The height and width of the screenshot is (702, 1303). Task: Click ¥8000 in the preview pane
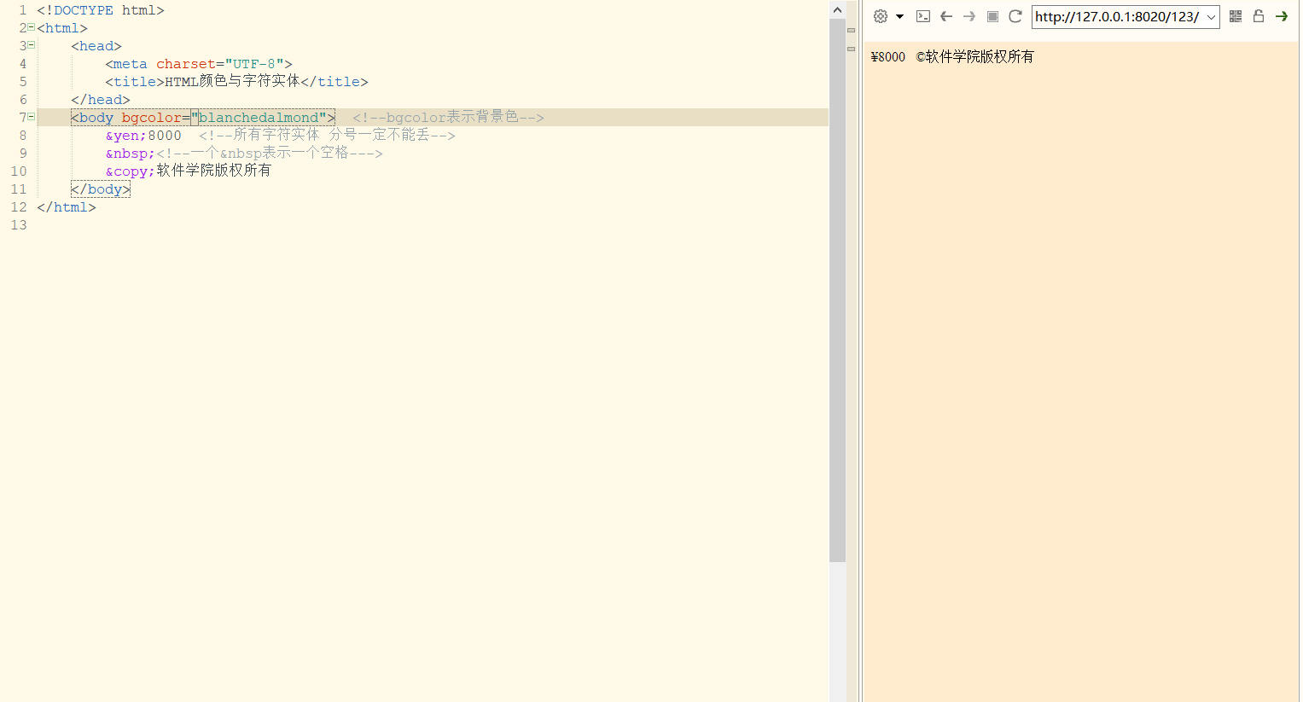(888, 57)
